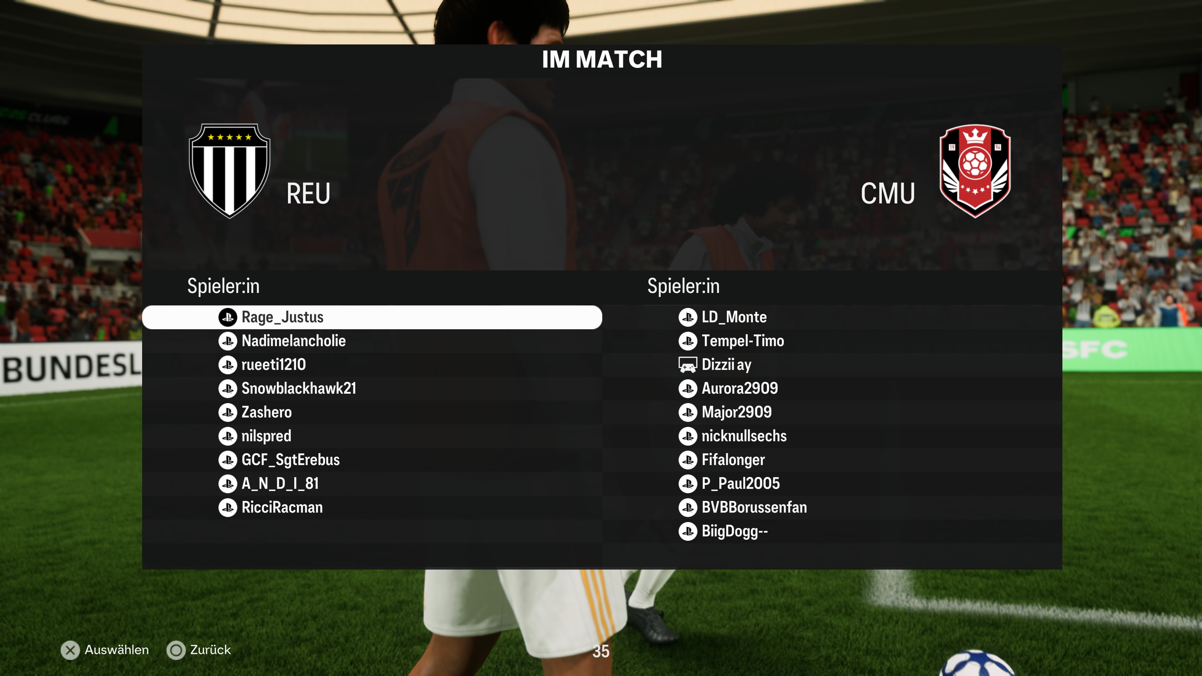Click the X Auswählen button icon
Screen dimensions: 1202x676
70,650
